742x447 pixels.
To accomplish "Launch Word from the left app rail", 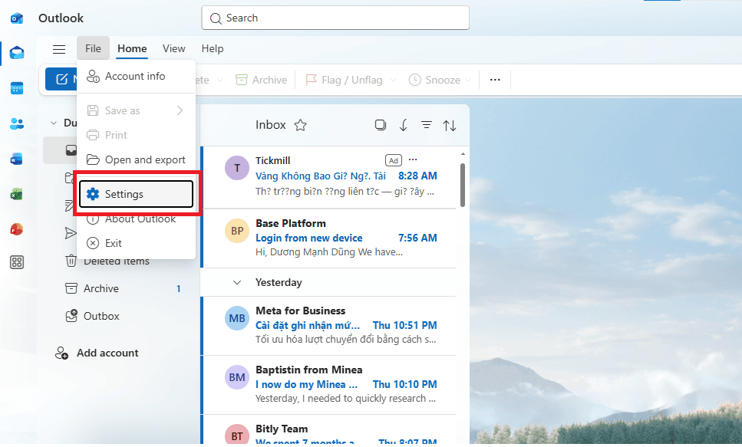I will (x=17, y=159).
